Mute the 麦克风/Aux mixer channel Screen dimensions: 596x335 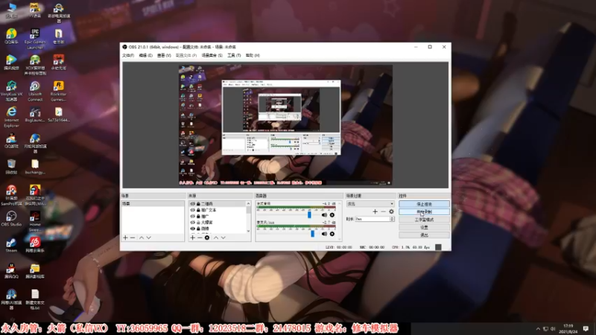coord(324,234)
